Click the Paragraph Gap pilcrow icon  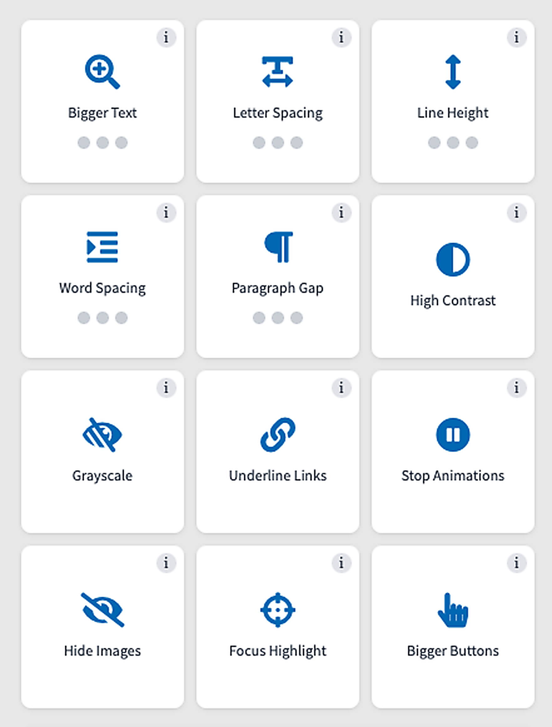279,247
